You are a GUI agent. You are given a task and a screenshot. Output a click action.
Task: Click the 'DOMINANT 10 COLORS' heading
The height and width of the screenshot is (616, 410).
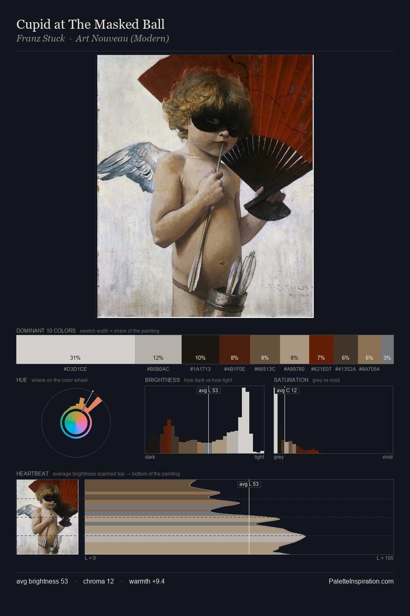point(46,331)
